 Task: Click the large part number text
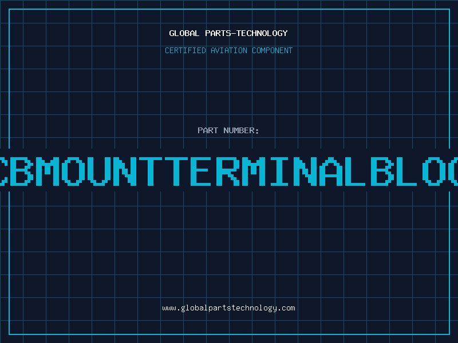point(229,171)
